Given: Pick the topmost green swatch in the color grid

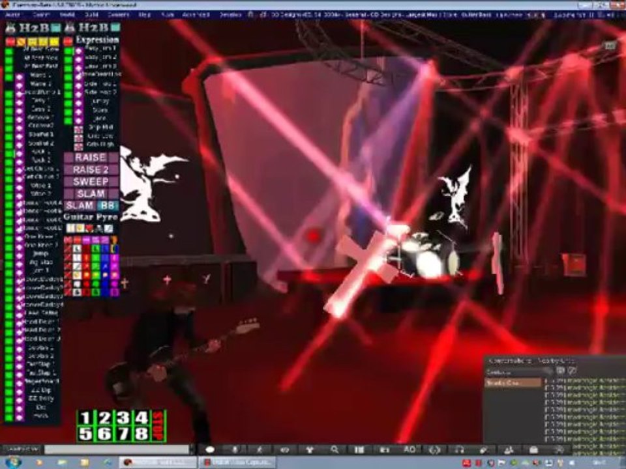Looking at the screenshot, I should [96, 248].
